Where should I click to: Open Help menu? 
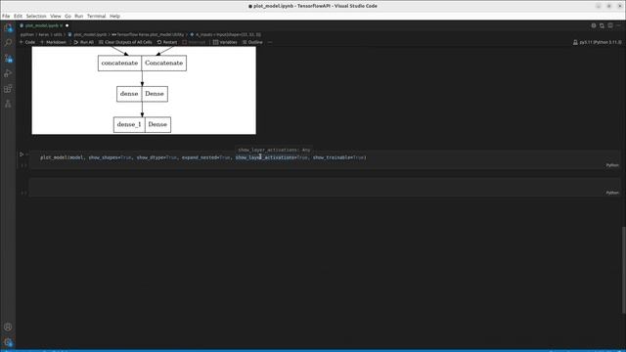[x=114, y=16]
